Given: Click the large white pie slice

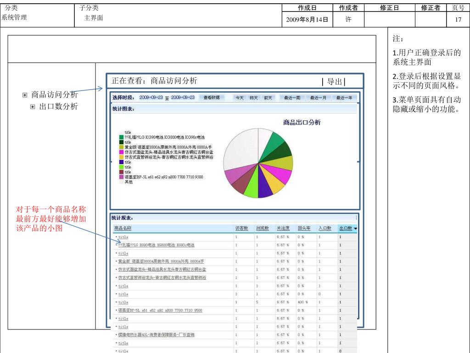Looking at the screenshot, I should [240, 150].
